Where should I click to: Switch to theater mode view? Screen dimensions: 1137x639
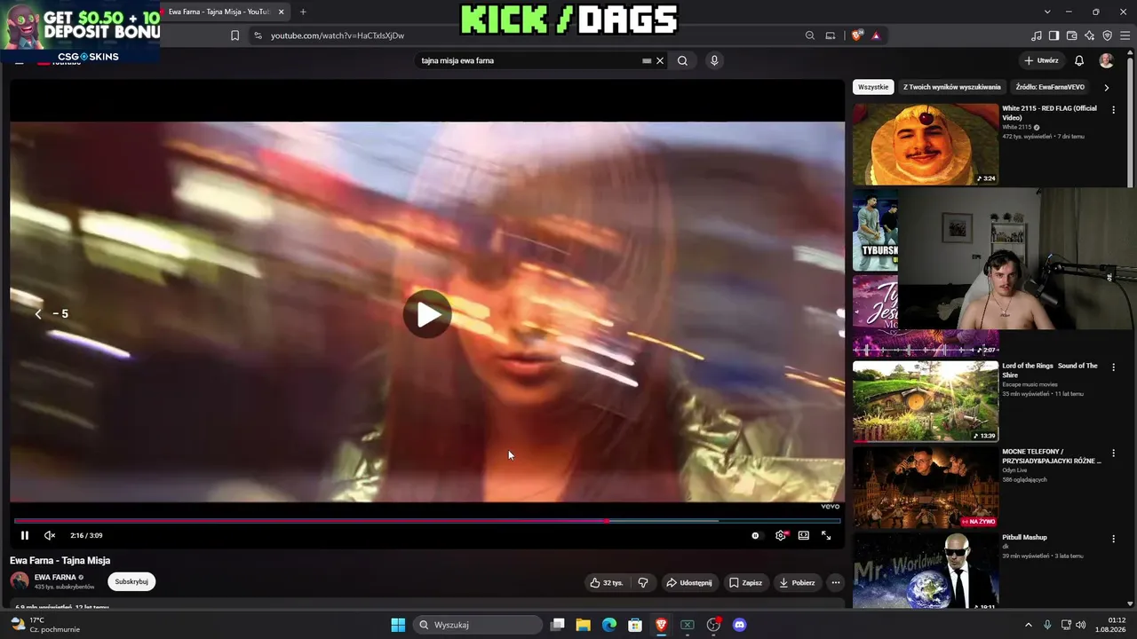(x=804, y=535)
